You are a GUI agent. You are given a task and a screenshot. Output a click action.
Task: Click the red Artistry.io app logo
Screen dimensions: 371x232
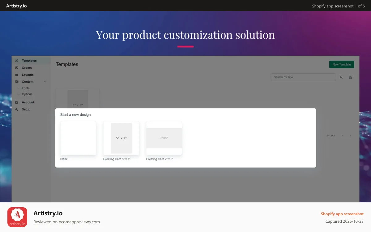[17, 217]
